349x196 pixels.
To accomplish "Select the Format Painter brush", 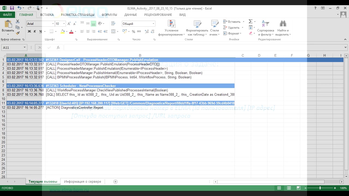I will click(18, 33).
